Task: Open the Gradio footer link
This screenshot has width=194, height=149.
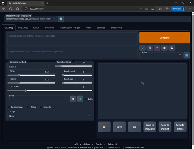Action: [99, 144]
